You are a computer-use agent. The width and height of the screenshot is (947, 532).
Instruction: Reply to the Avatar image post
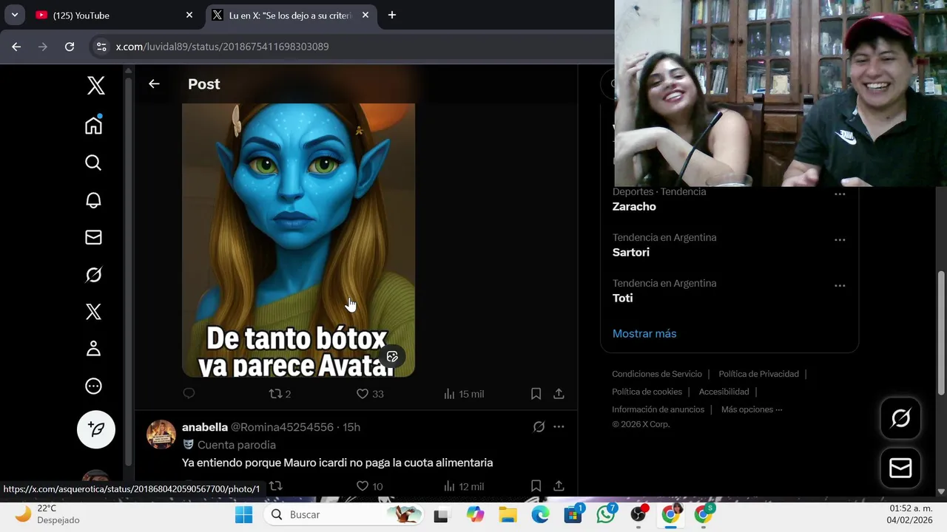(189, 394)
